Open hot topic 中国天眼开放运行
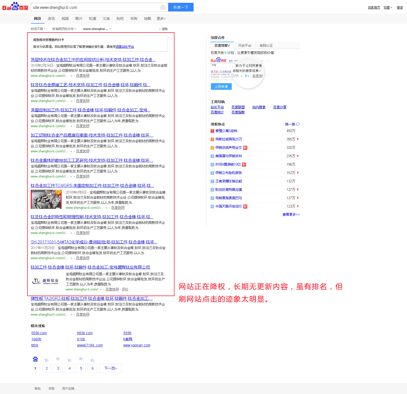407x394 pixels. tap(229, 206)
